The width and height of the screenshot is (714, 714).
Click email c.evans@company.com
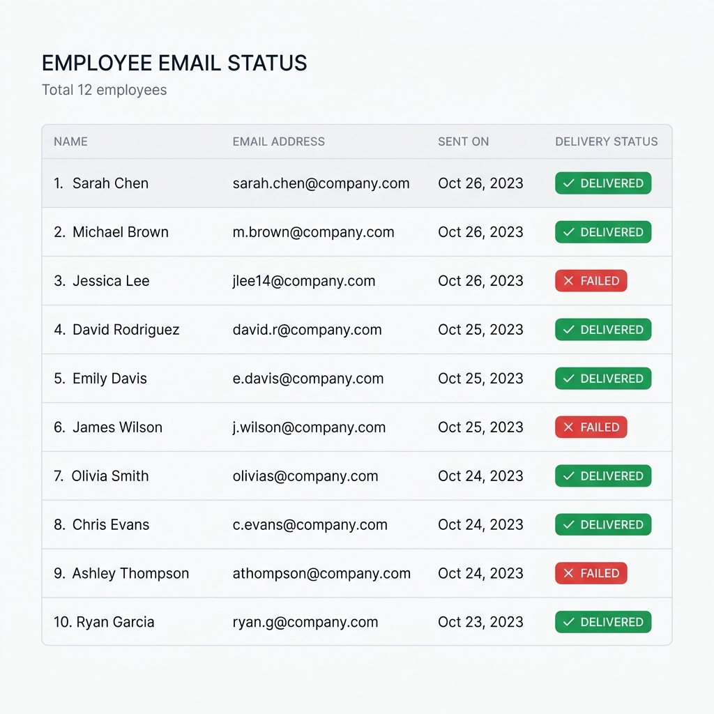tap(310, 524)
